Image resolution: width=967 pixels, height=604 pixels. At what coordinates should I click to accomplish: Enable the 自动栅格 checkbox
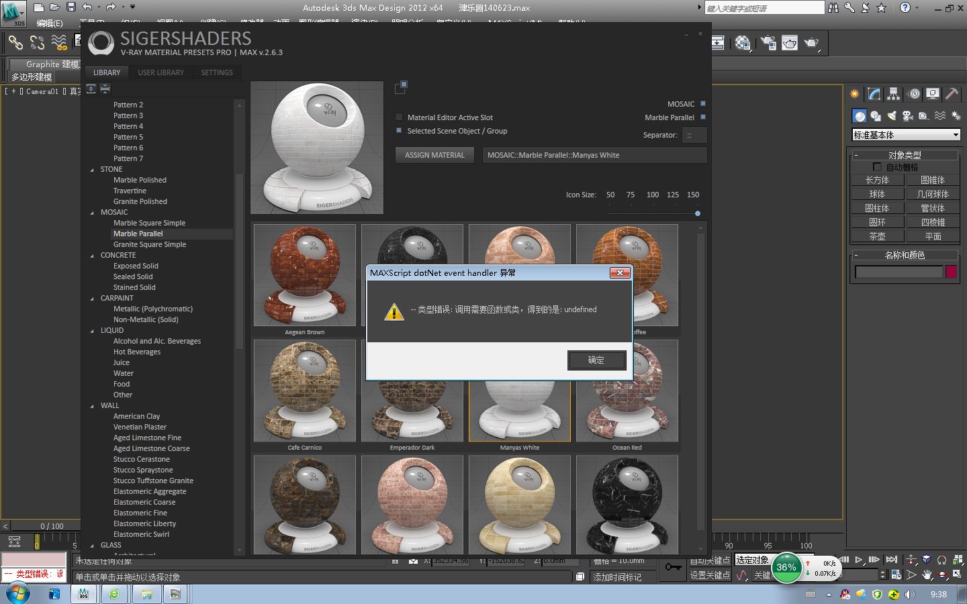877,166
